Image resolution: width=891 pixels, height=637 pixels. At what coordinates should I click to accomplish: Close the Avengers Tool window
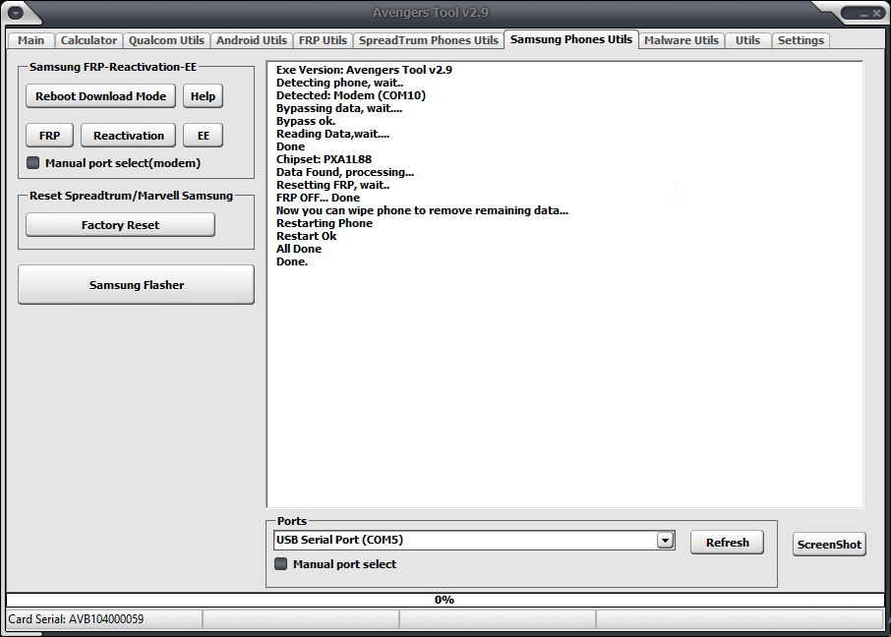877,13
